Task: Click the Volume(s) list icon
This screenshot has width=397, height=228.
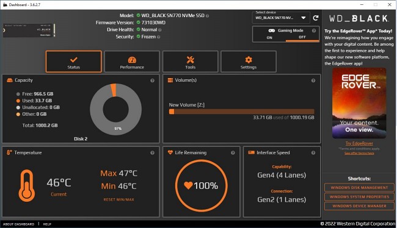Action: [x=170, y=80]
